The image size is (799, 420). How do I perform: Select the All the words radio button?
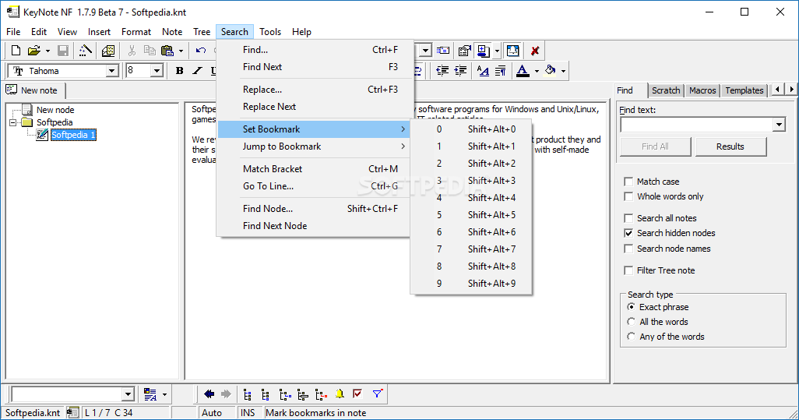(x=631, y=322)
